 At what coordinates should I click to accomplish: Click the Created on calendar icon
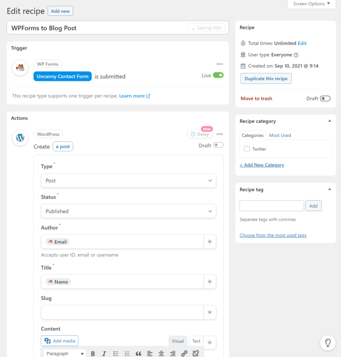click(x=243, y=66)
